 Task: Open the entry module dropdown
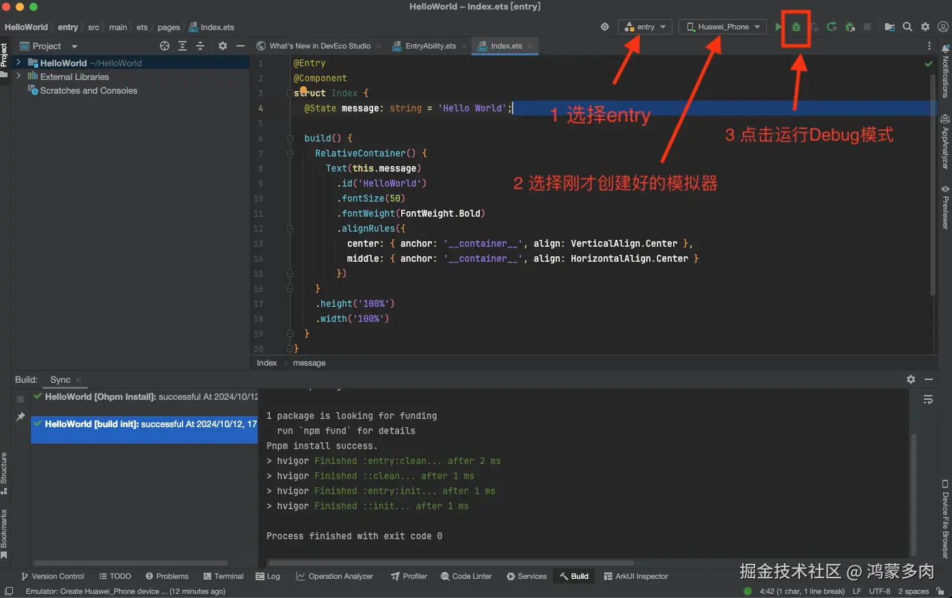pyautogui.click(x=645, y=27)
